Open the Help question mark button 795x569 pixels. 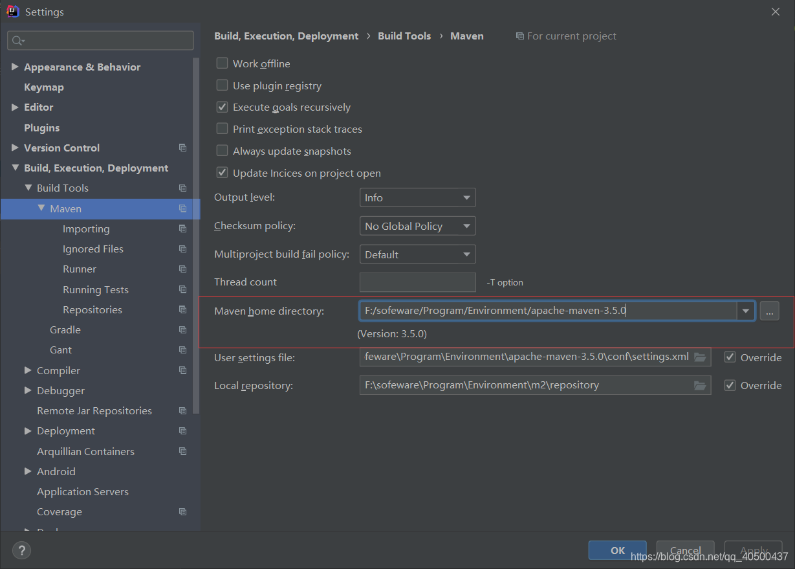pos(21,551)
